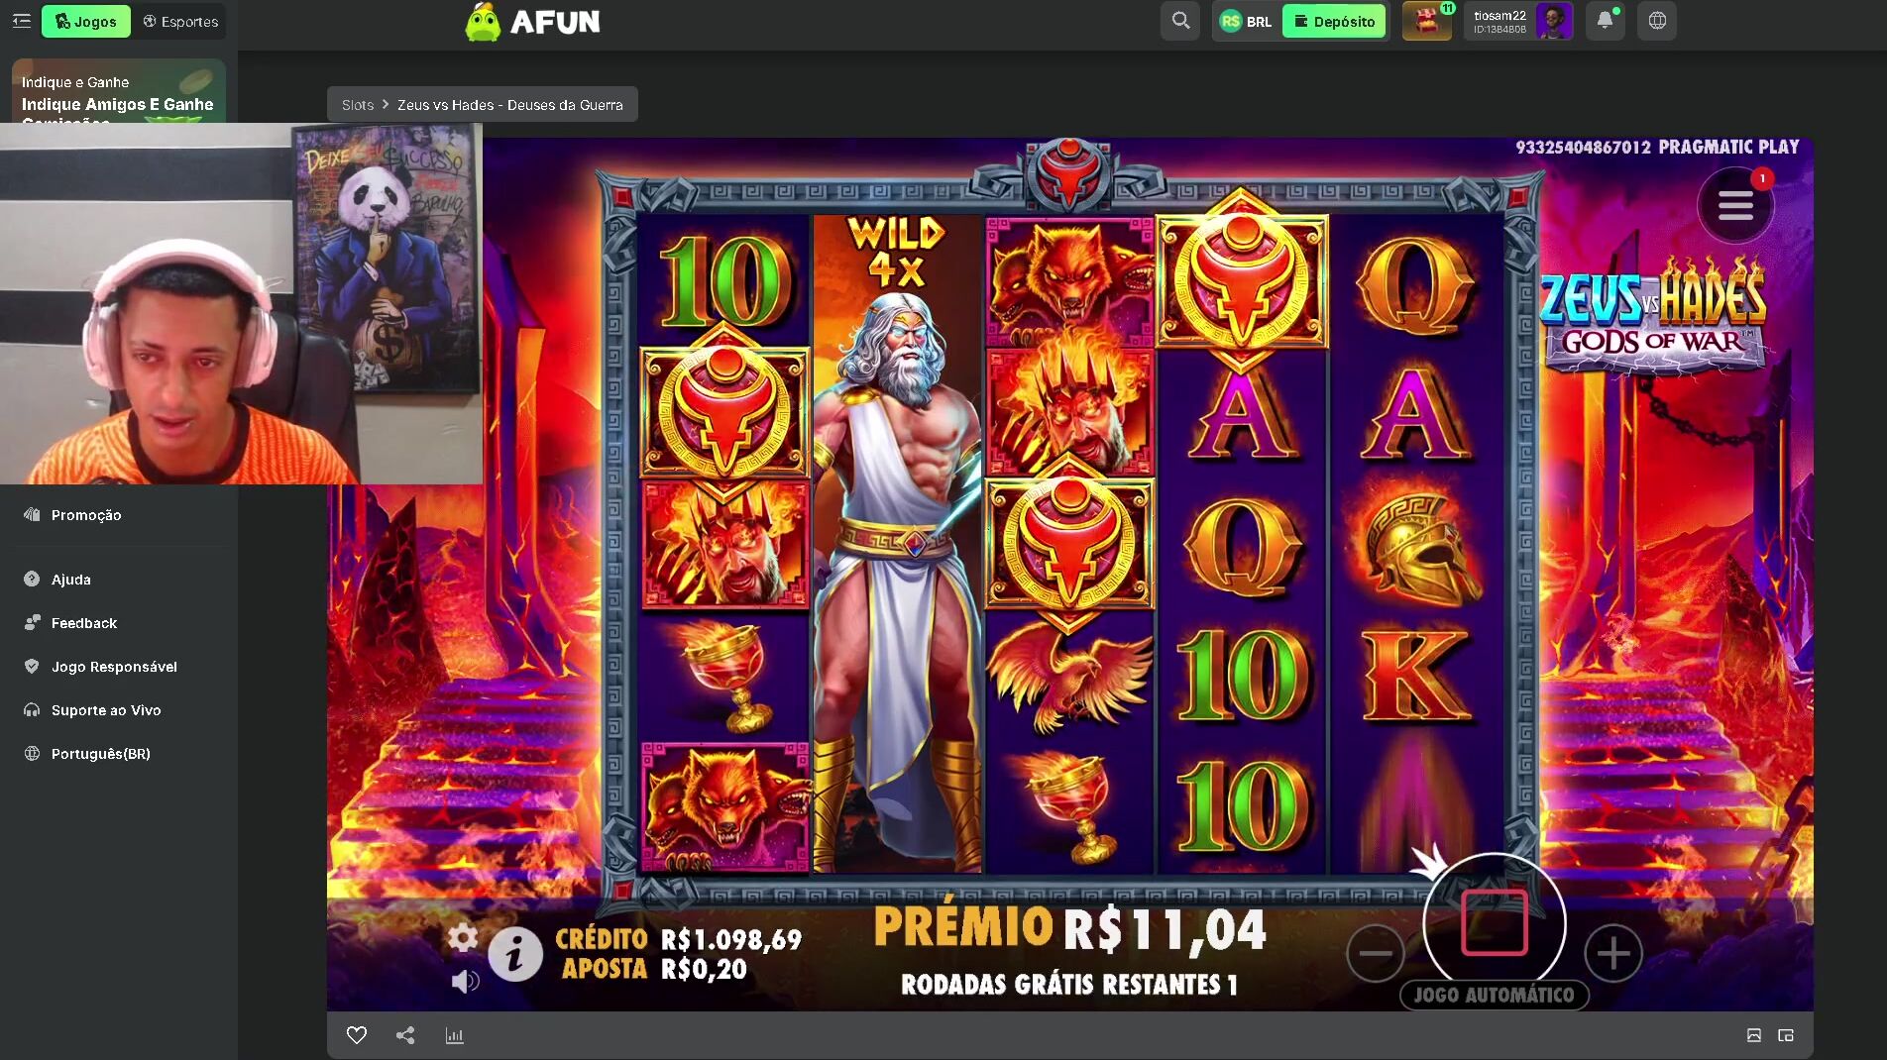Toggle the picture-in-picture view icon
1887x1060 pixels.
point(1786,1035)
